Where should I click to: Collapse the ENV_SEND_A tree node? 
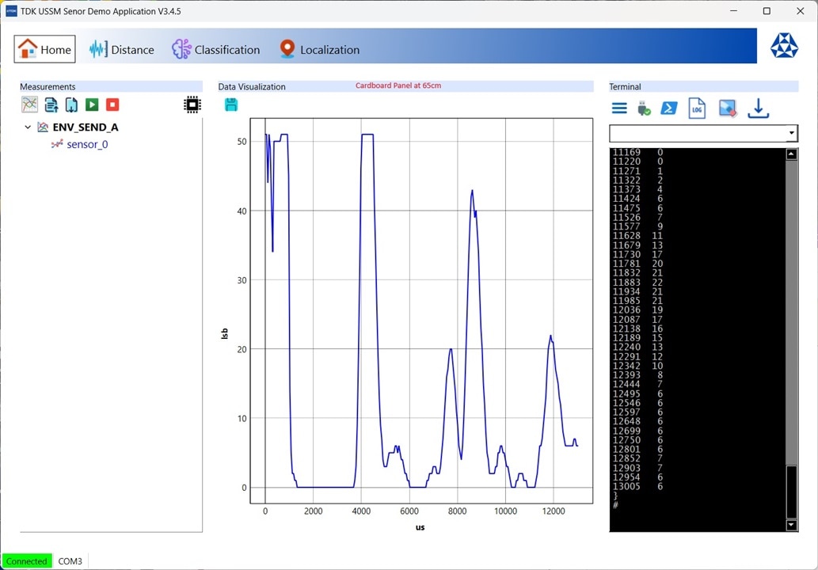28,127
